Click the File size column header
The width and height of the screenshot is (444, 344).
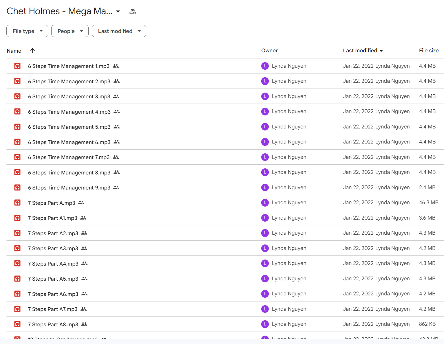[x=429, y=51]
